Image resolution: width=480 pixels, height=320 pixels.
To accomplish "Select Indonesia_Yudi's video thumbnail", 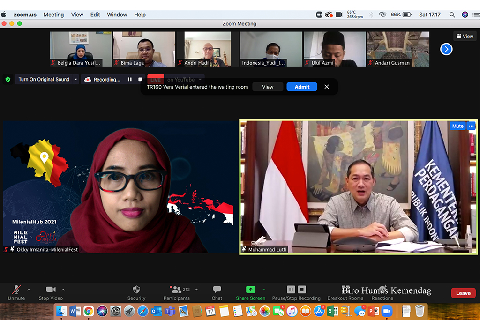I will coord(271,49).
